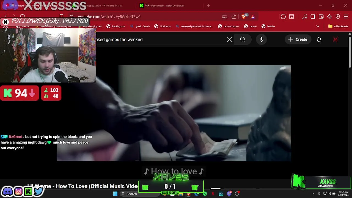Image resolution: width=352 pixels, height=198 pixels.
Task: Open the Brave Wallet icon
Action: click(x=321, y=16)
